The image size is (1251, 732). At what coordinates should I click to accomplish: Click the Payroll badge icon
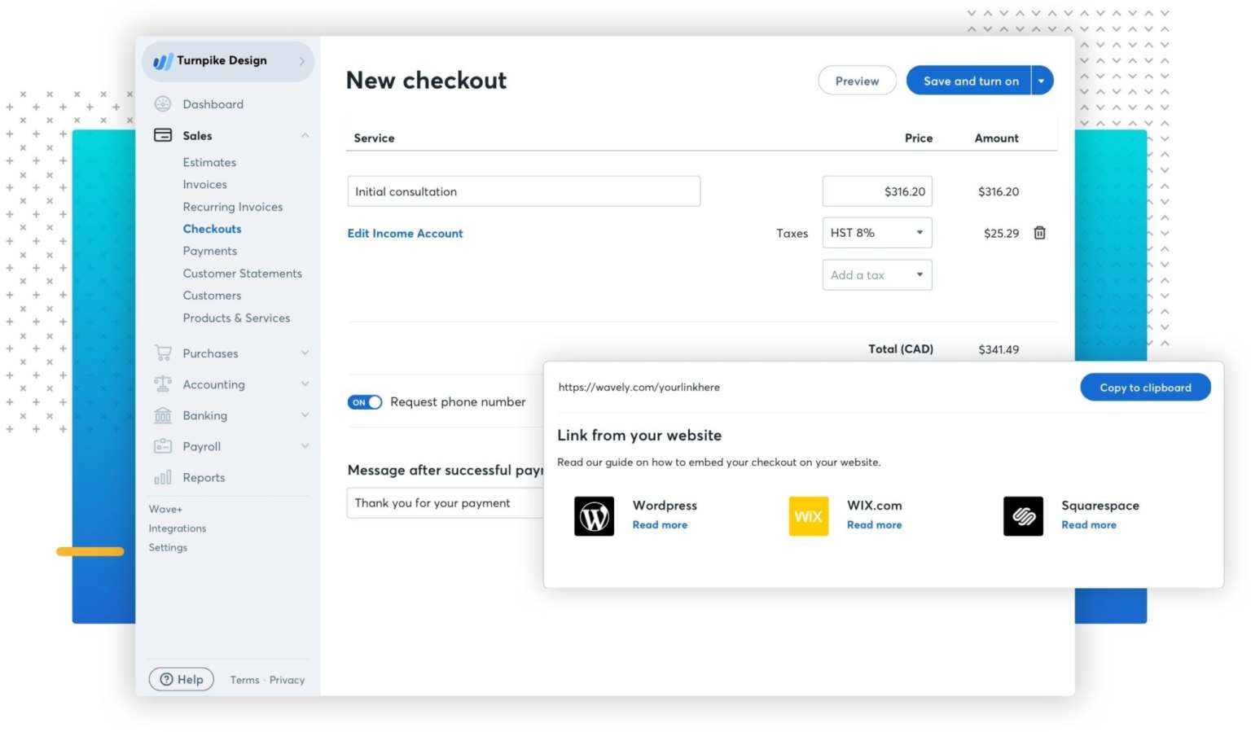(x=162, y=445)
